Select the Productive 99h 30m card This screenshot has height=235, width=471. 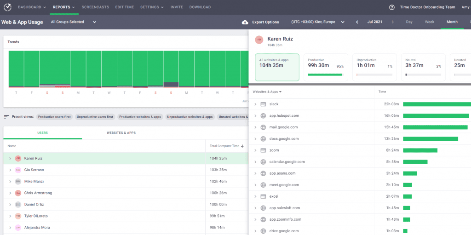[326, 67]
